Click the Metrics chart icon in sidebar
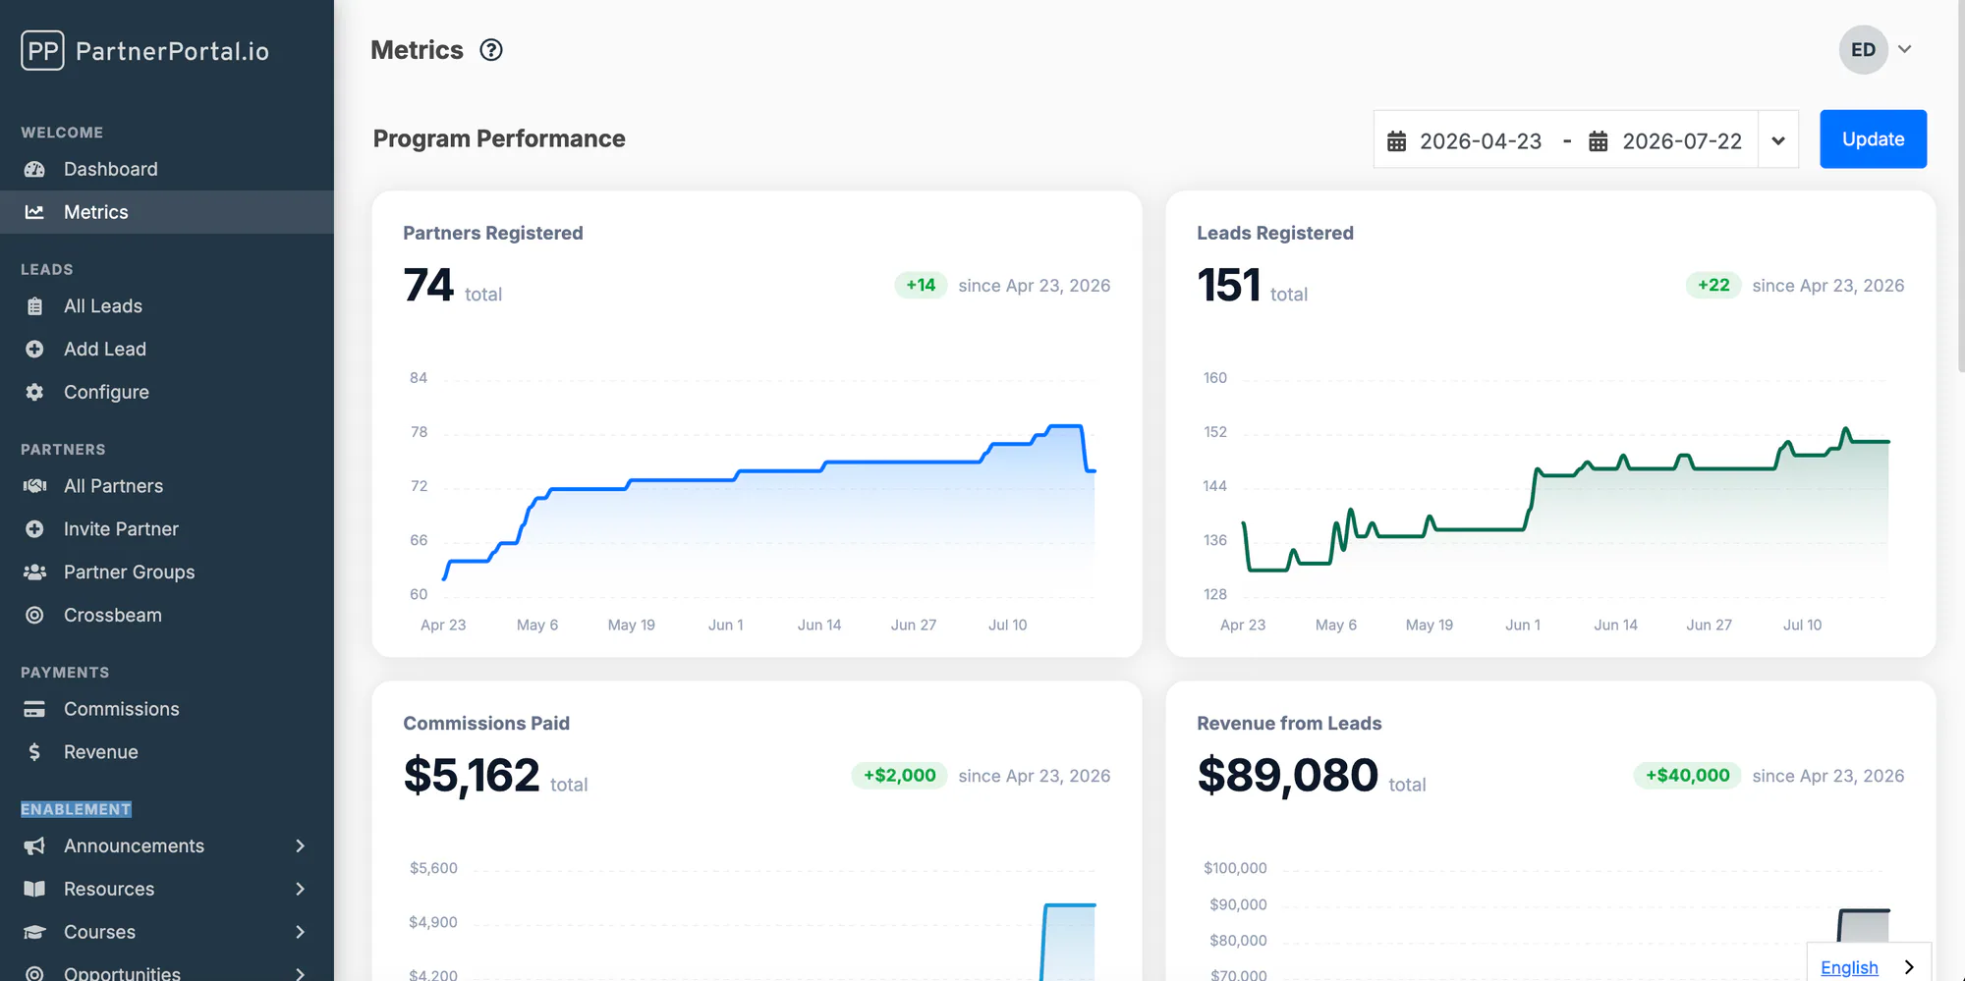 (x=34, y=212)
